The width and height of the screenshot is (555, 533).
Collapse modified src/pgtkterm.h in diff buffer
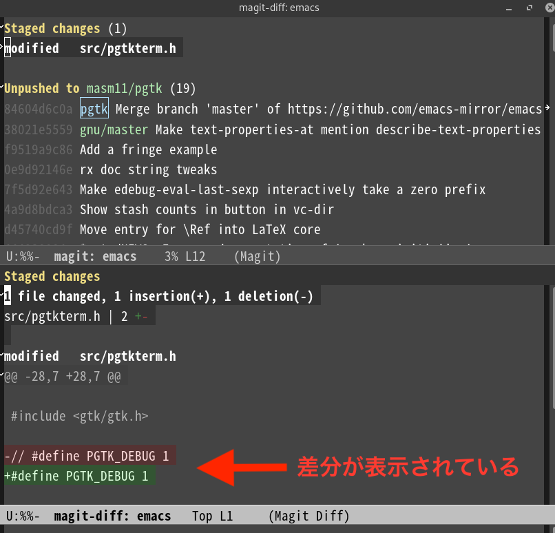click(2, 355)
